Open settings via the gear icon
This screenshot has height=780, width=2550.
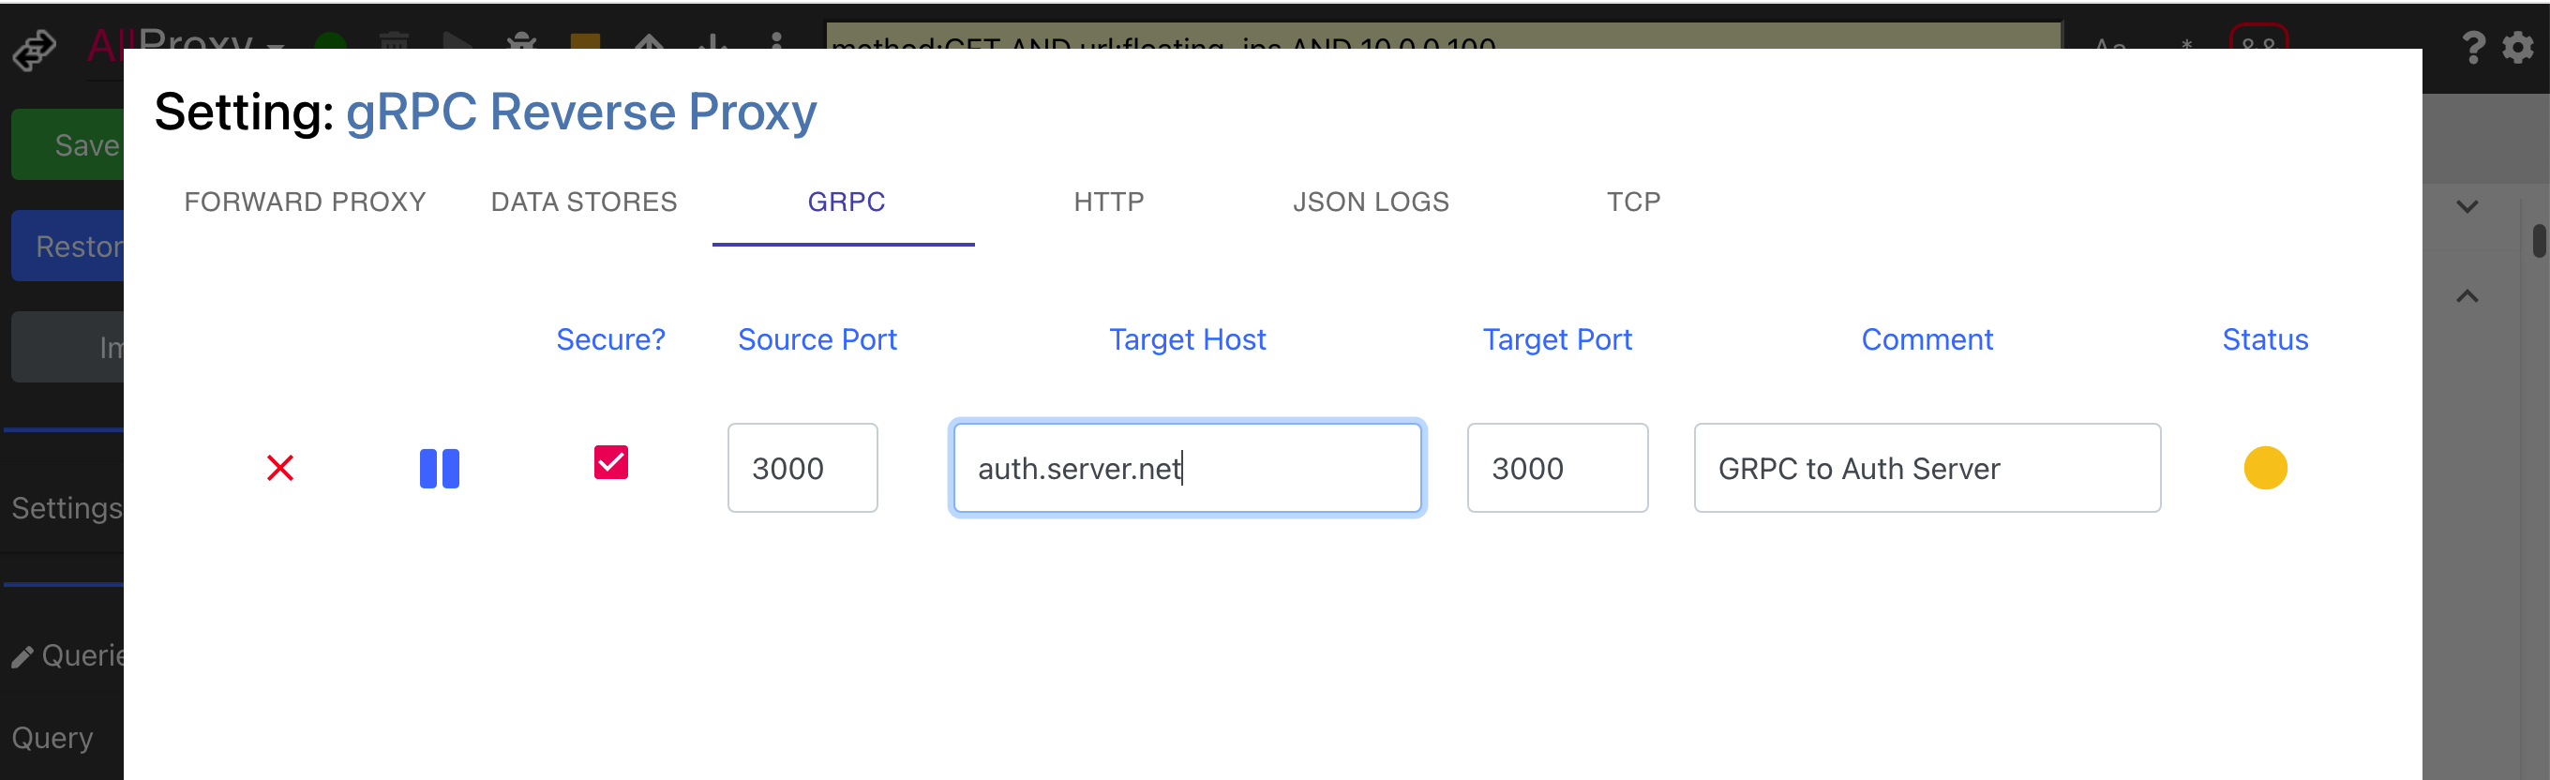coord(2519,47)
